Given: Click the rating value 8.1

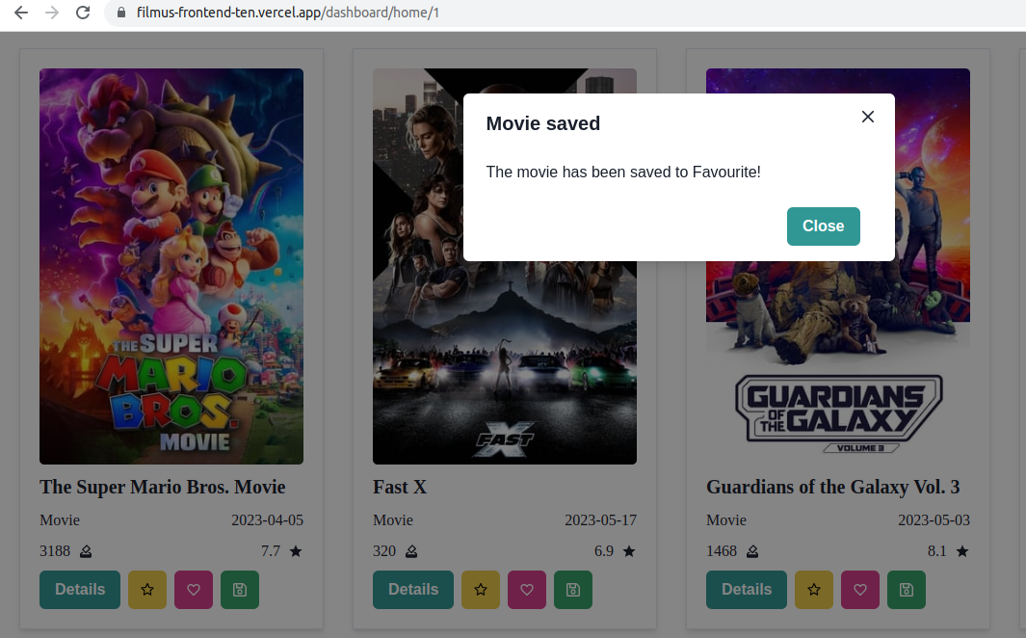Looking at the screenshot, I should [937, 551].
